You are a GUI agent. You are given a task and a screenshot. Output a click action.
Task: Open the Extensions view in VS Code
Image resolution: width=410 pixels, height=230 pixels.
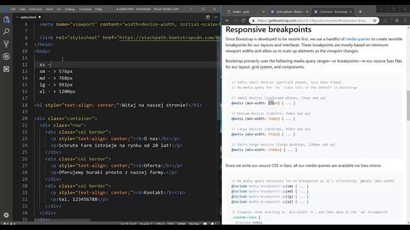pyautogui.click(x=6, y=69)
